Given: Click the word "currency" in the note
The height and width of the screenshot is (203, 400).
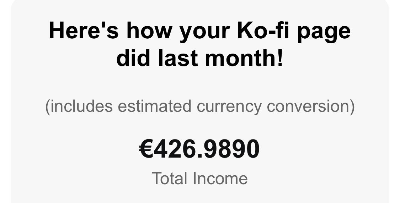Looking at the screenshot, I should (x=229, y=107).
